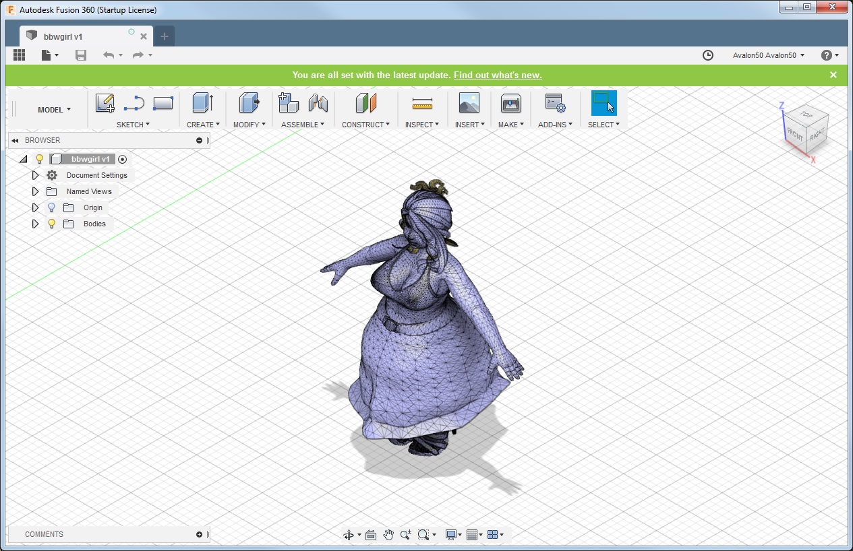This screenshot has height=551, width=853.
Task: Open the Help question mark dropdown
Action: [830, 55]
